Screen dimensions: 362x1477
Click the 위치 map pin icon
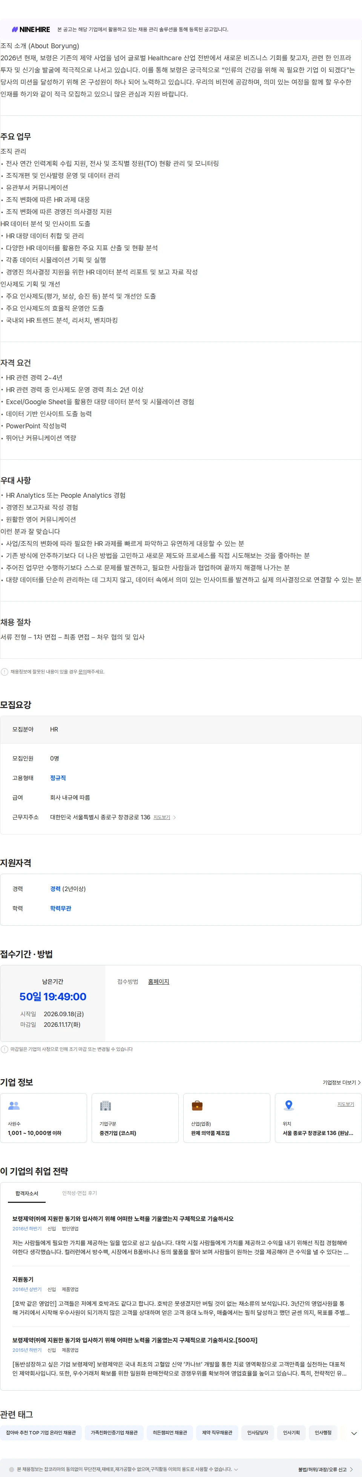pos(289,1106)
